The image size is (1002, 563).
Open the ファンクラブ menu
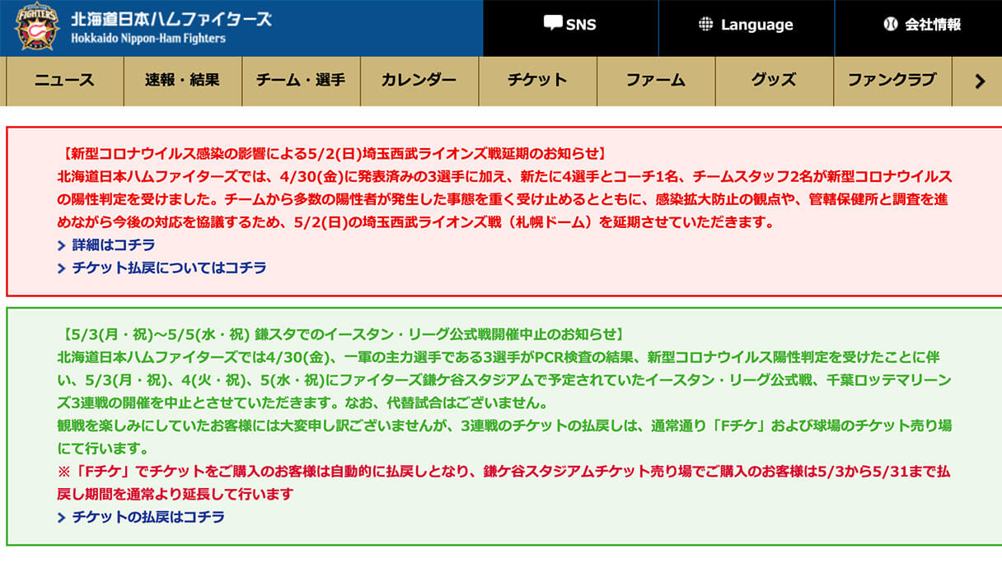[892, 81]
